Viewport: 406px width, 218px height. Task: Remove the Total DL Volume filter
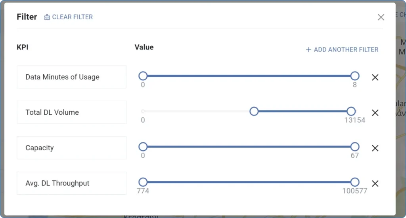(x=375, y=113)
